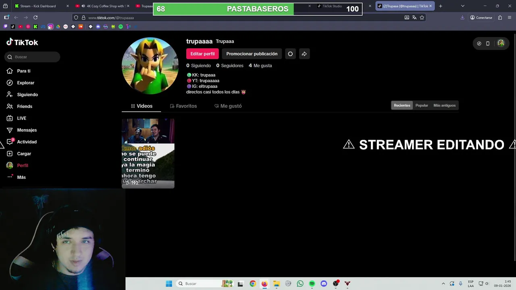Open the Twitch bookmark
Screen dimensions: 516x290
pos(5,27)
